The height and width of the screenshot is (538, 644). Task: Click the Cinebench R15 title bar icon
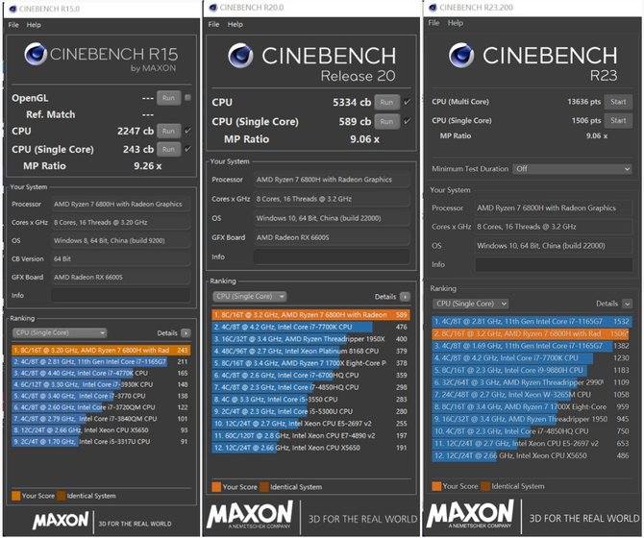(12, 9)
